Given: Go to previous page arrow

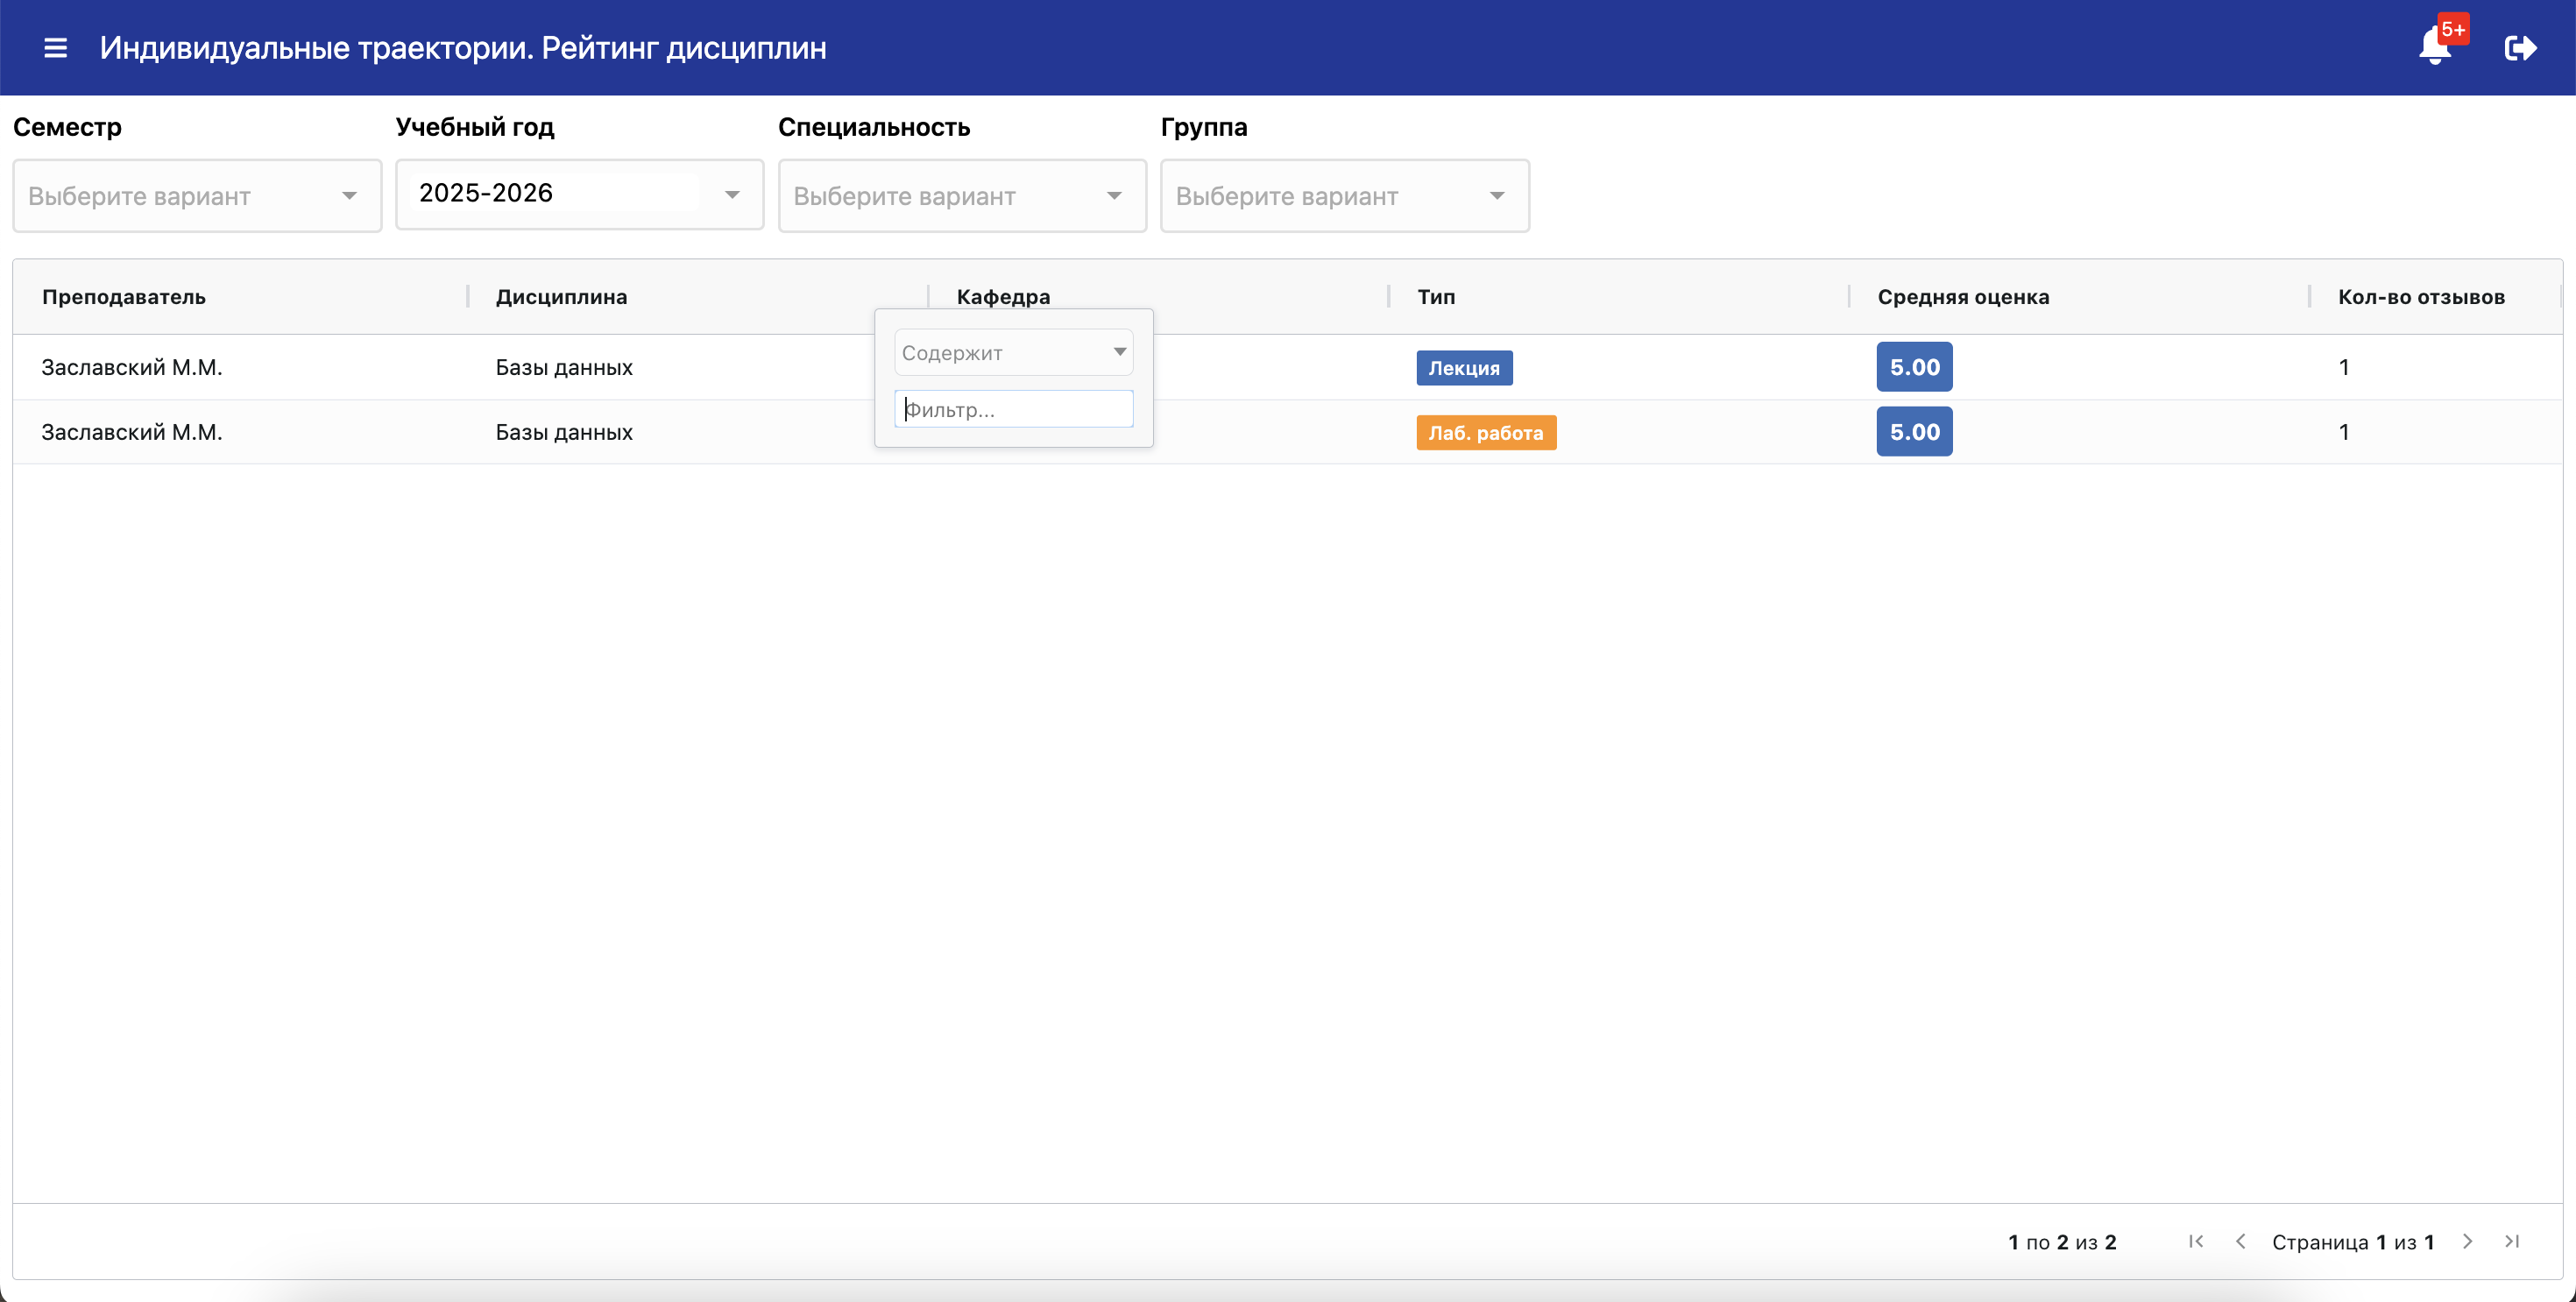Looking at the screenshot, I should point(2241,1241).
